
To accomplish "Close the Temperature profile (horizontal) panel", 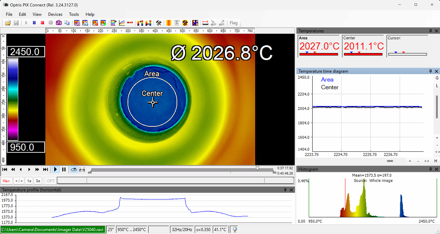I will [x=291, y=190].
